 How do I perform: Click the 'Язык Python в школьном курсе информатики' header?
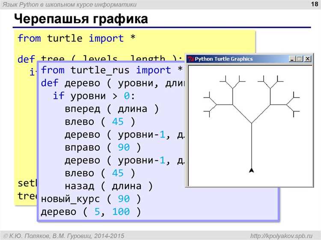pos(69,5)
